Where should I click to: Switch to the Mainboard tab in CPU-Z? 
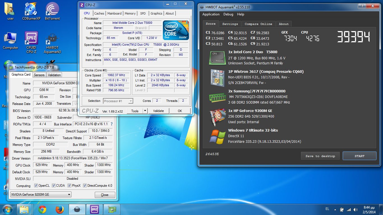pos(114,13)
